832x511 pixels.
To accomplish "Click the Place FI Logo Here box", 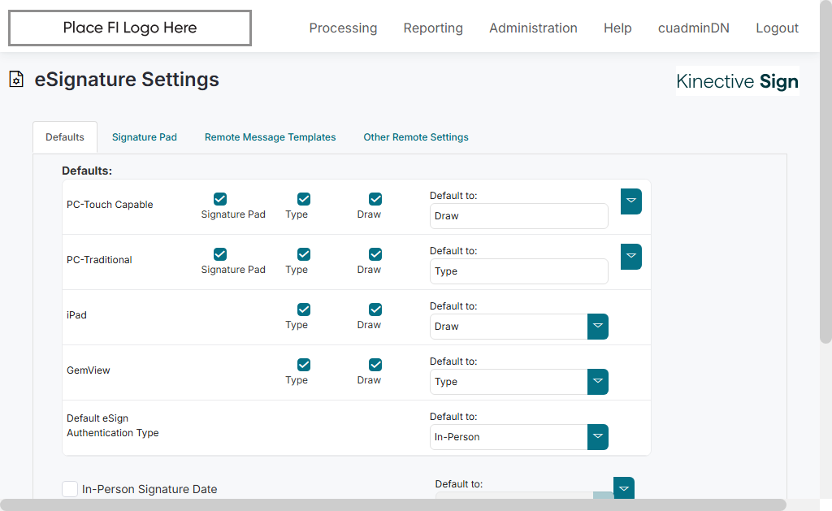I will [130, 28].
